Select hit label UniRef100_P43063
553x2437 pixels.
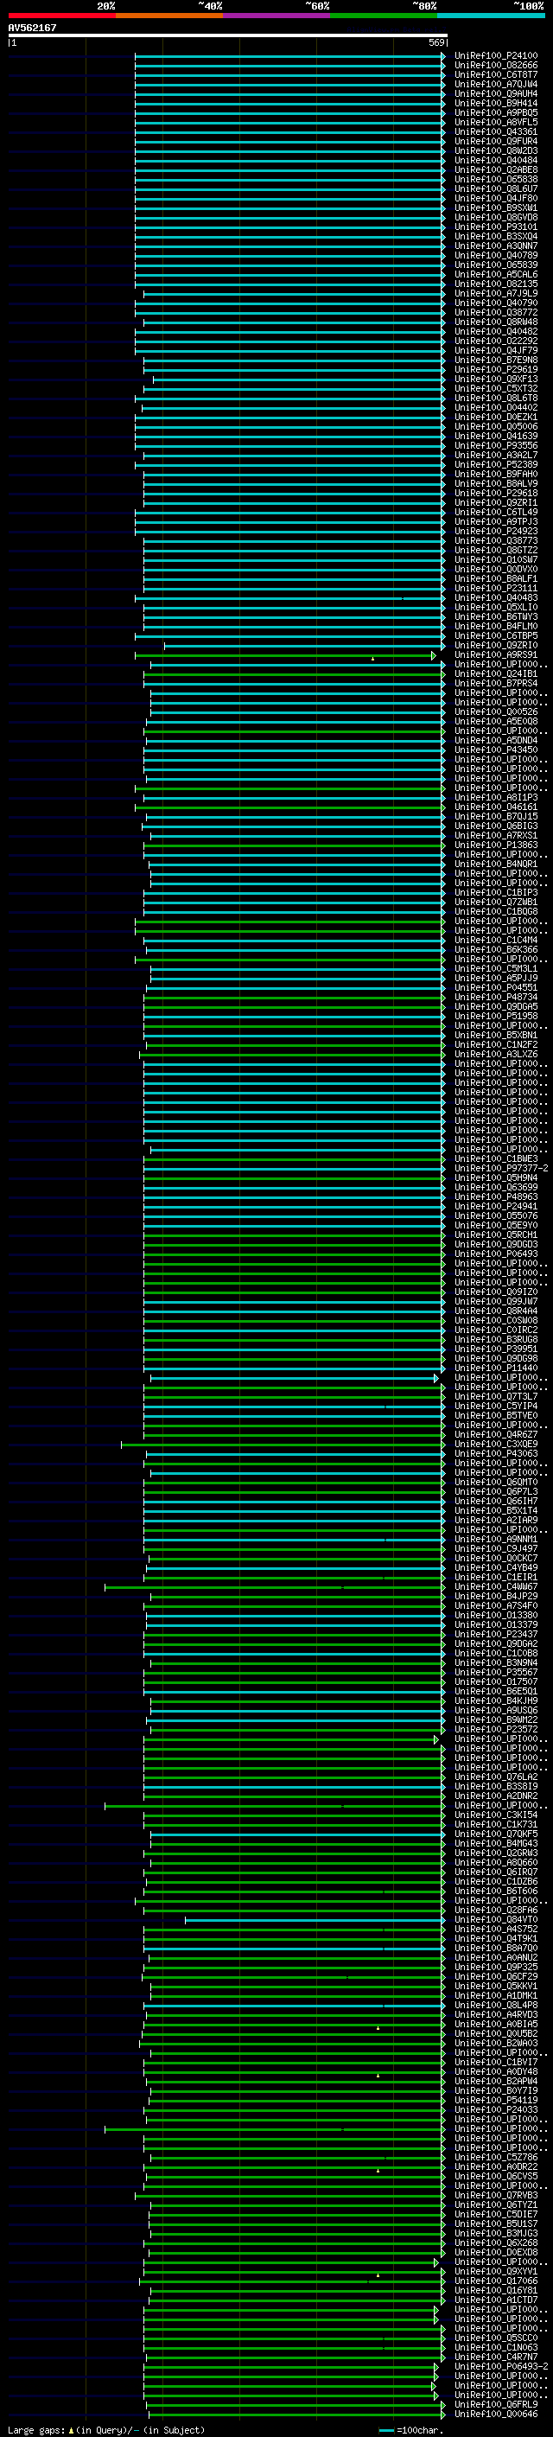[x=496, y=1454]
